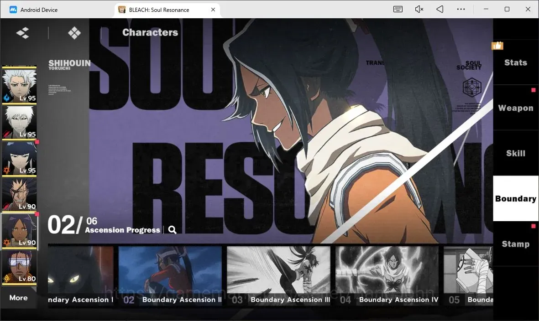Screen dimensions: 539x321
Task: Open the Stats tab
Action: pyautogui.click(x=516, y=62)
